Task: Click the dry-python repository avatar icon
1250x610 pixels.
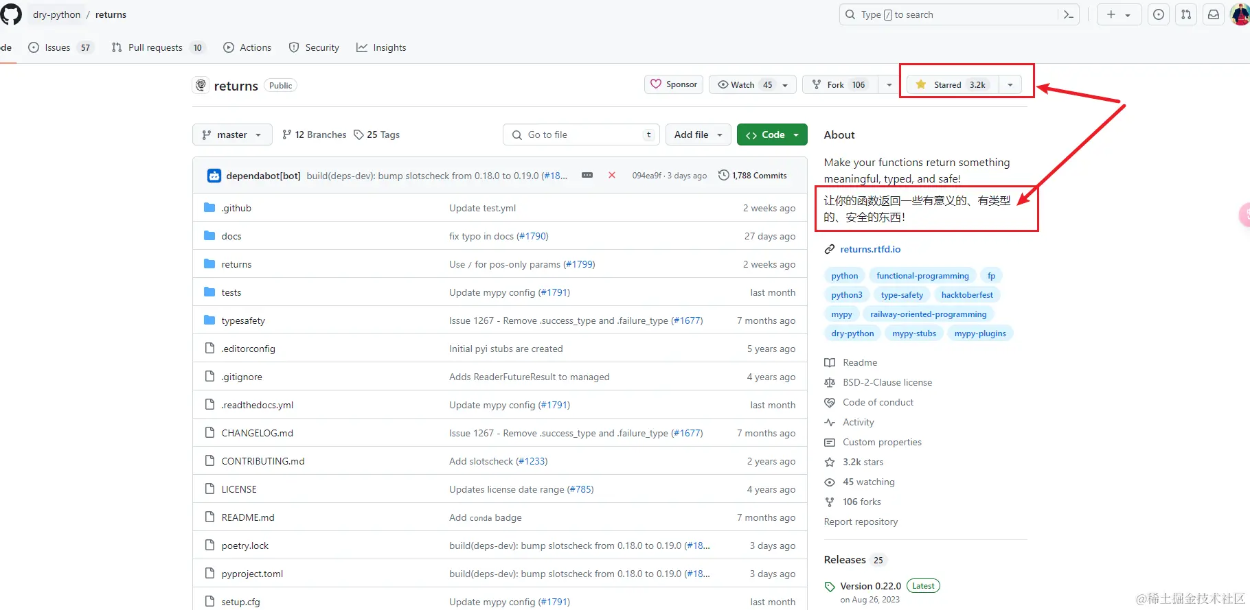Action: (201, 85)
